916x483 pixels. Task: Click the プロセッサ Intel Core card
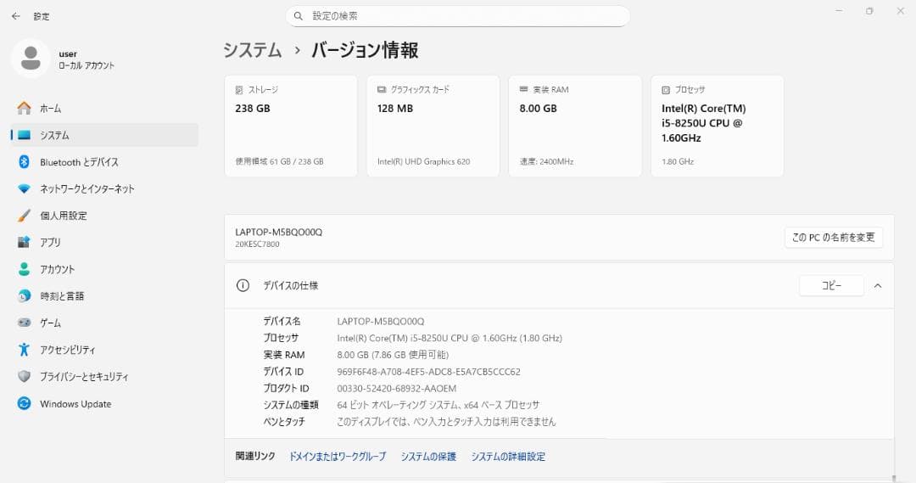718,126
